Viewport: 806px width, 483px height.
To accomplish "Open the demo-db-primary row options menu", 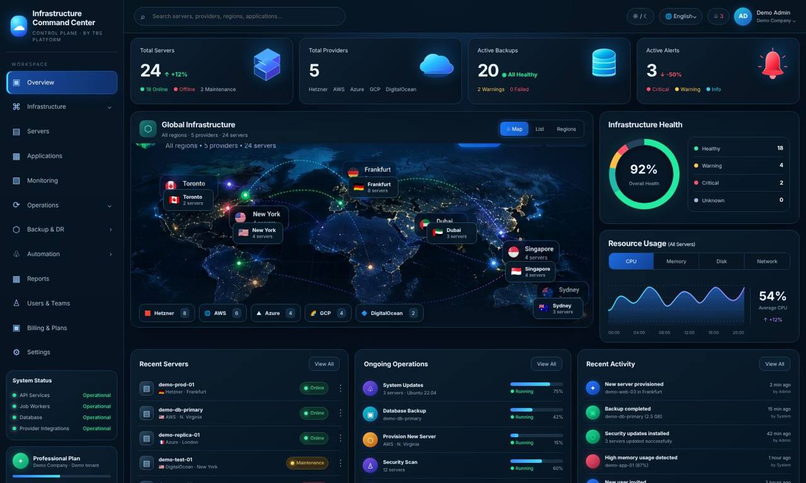I will [x=341, y=413].
